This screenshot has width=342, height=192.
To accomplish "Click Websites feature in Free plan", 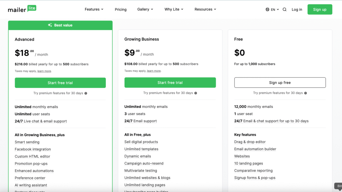I will pyautogui.click(x=242, y=156).
